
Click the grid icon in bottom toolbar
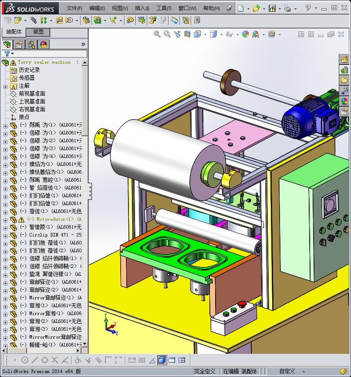point(142,360)
